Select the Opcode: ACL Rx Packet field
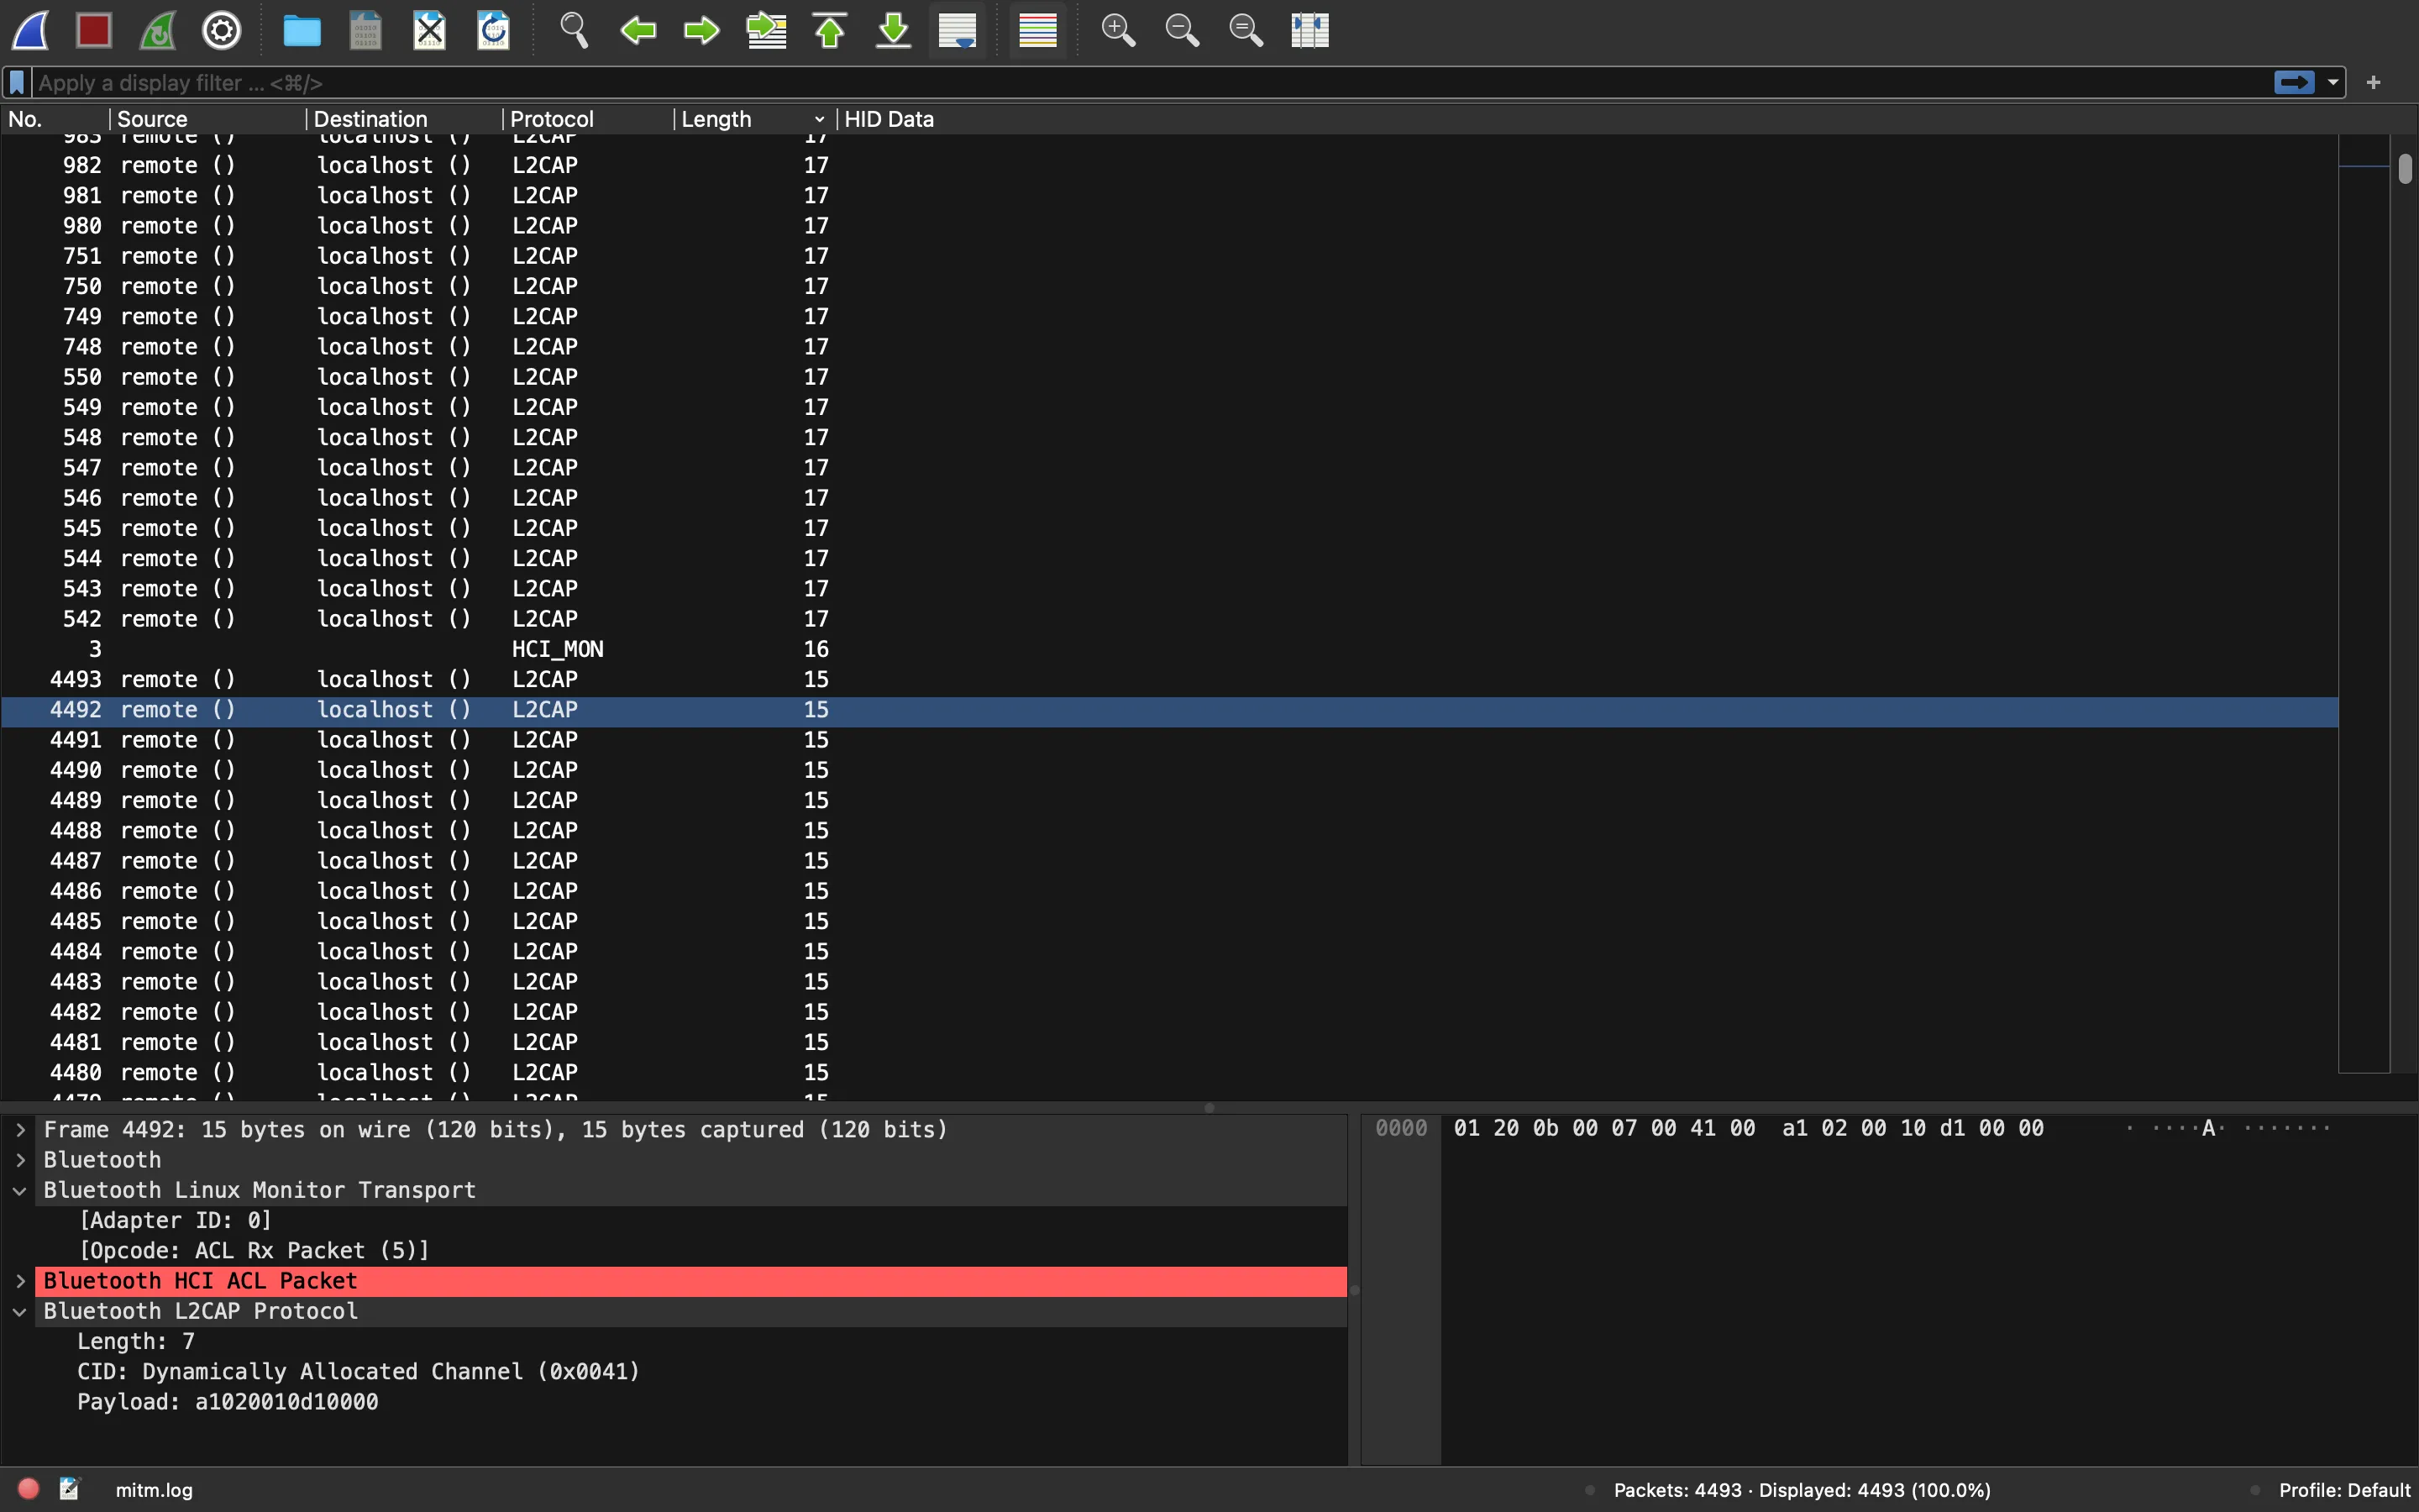This screenshot has height=1512, width=2419. (254, 1250)
